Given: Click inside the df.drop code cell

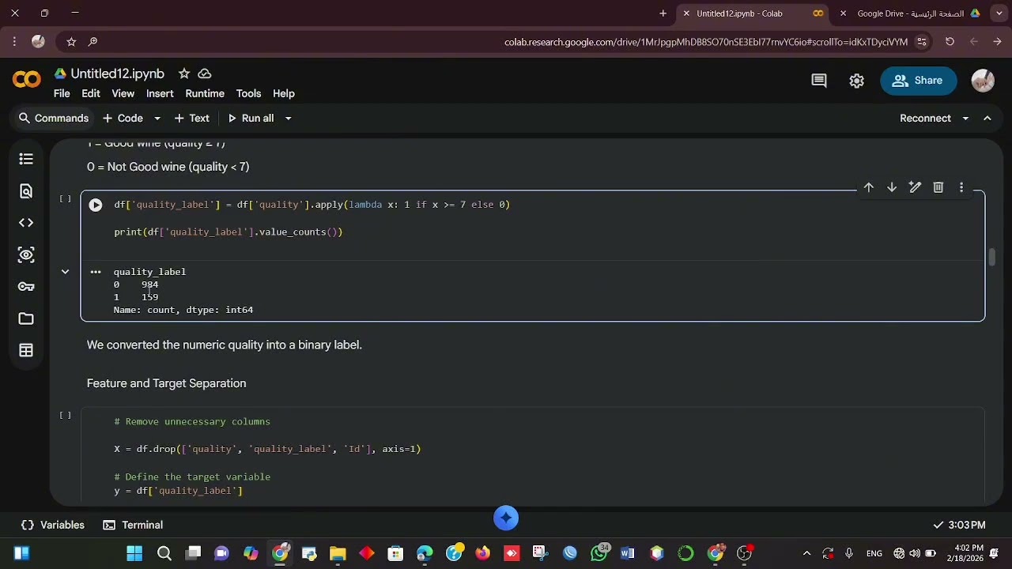Looking at the screenshot, I should [533, 456].
